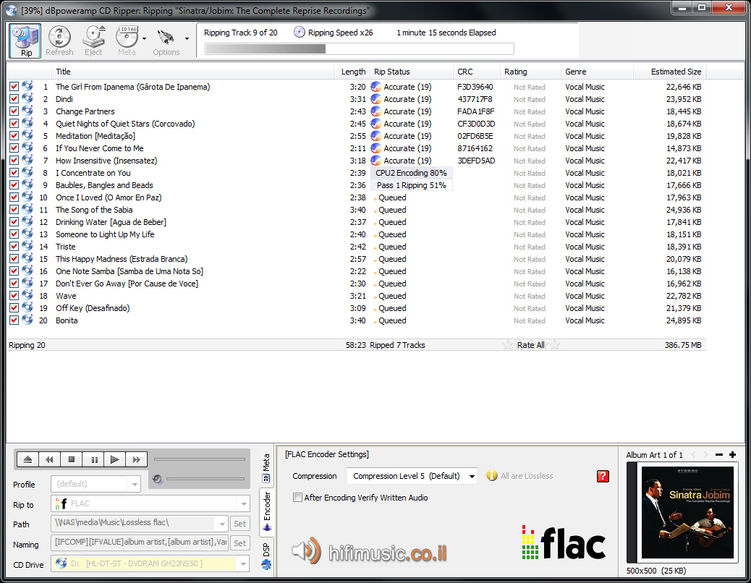Viewport: 751px width, 583px height.
Task: Click the Naming pattern input field
Action: tap(140, 542)
